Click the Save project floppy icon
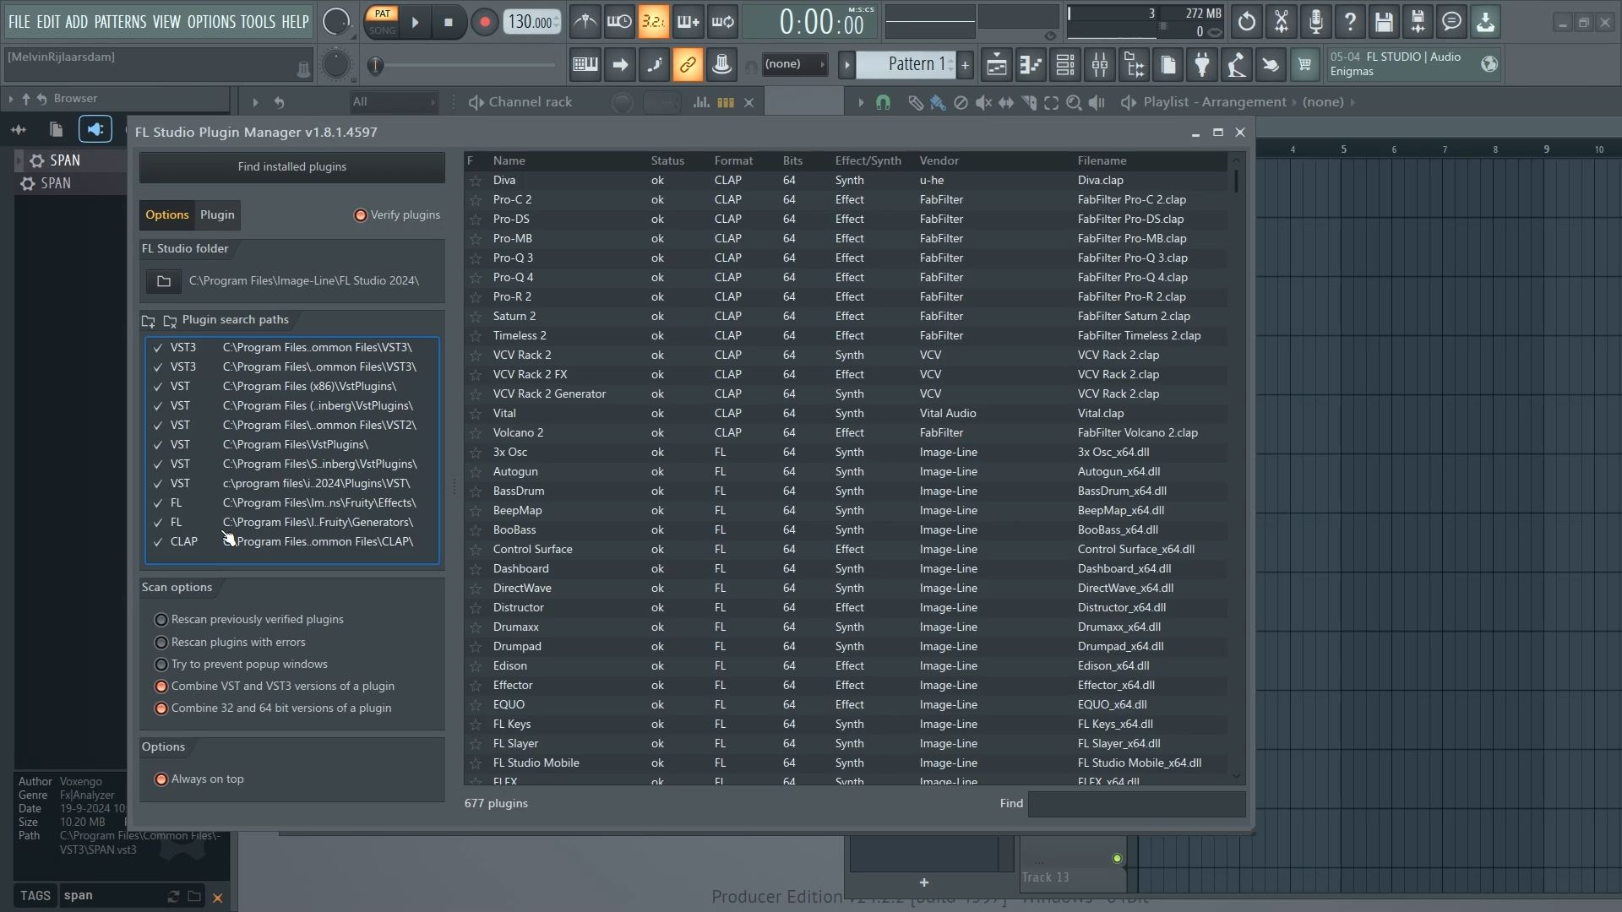 click(x=1384, y=22)
